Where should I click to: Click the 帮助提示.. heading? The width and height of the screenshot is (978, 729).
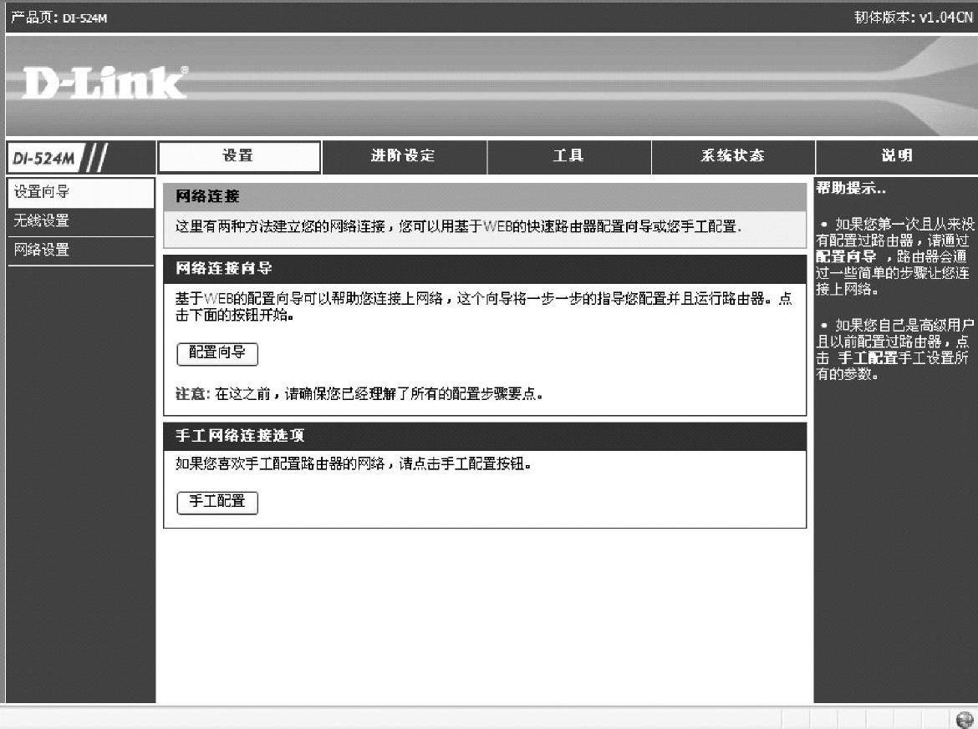pyautogui.click(x=851, y=188)
